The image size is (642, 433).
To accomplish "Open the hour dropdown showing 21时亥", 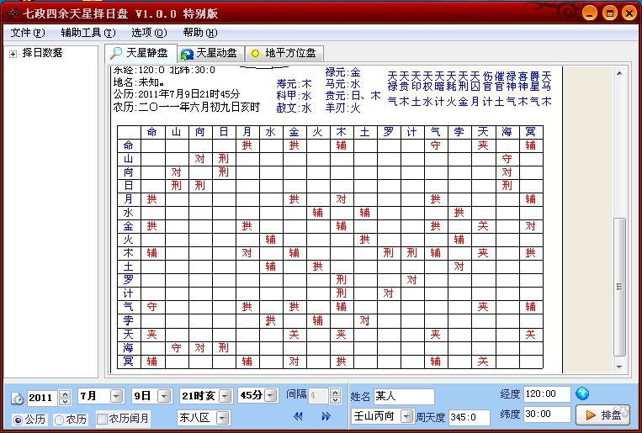I will [x=225, y=396].
